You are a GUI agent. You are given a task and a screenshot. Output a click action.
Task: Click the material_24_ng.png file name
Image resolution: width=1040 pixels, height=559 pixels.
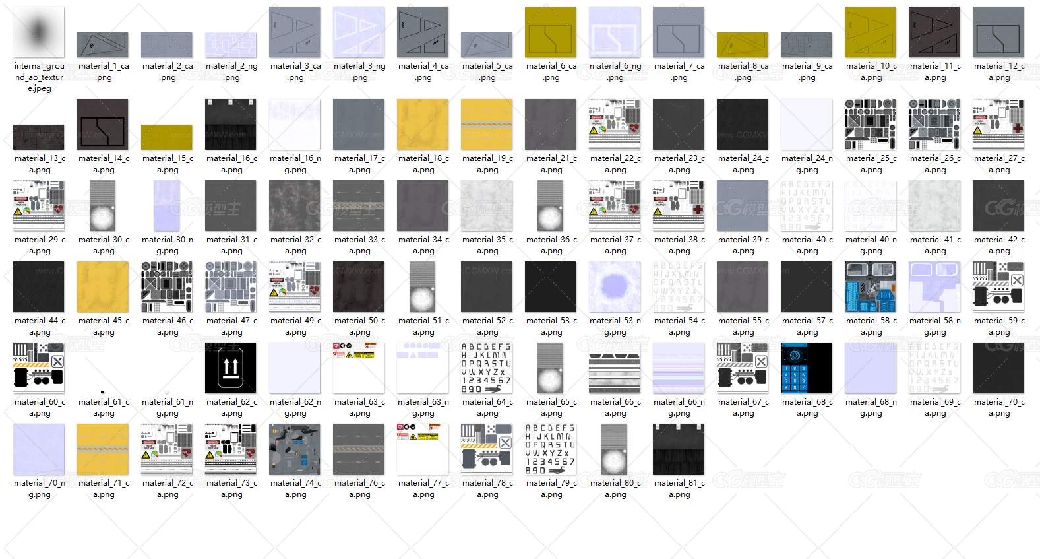point(807,164)
